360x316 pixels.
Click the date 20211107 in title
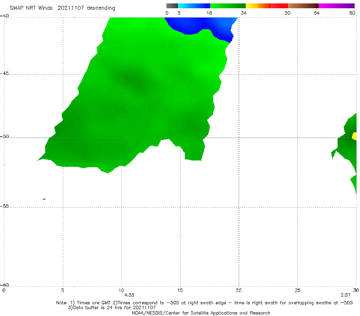tap(71, 8)
